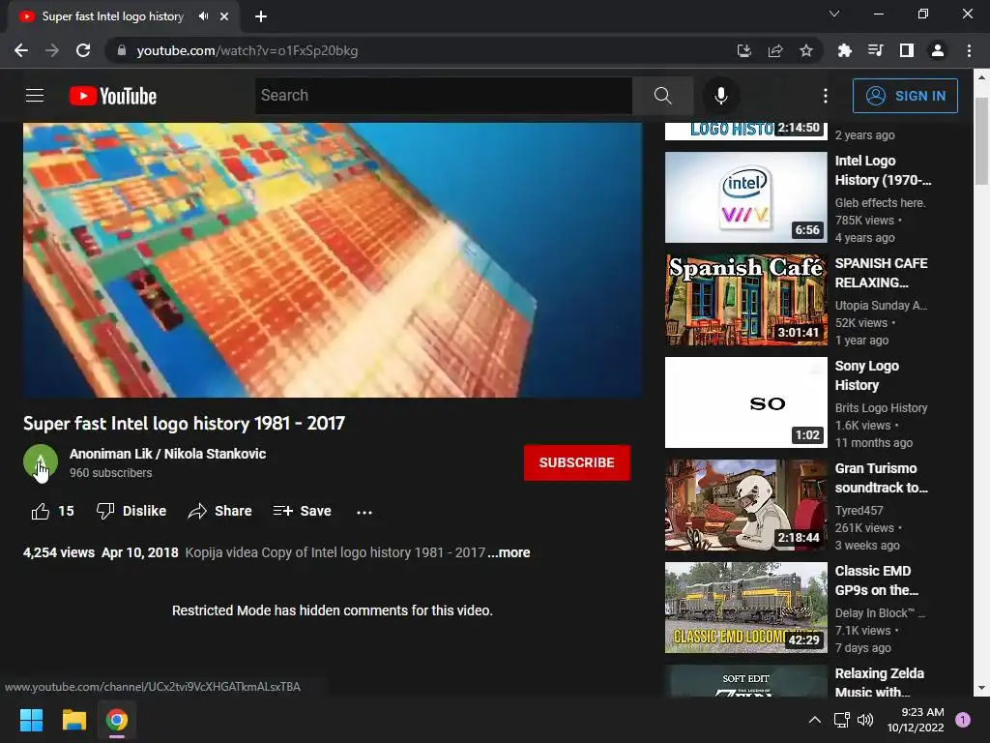Open Anoniman Lik / Nikola Stankovic channel
Image resolution: width=990 pixels, height=743 pixels.
click(167, 454)
